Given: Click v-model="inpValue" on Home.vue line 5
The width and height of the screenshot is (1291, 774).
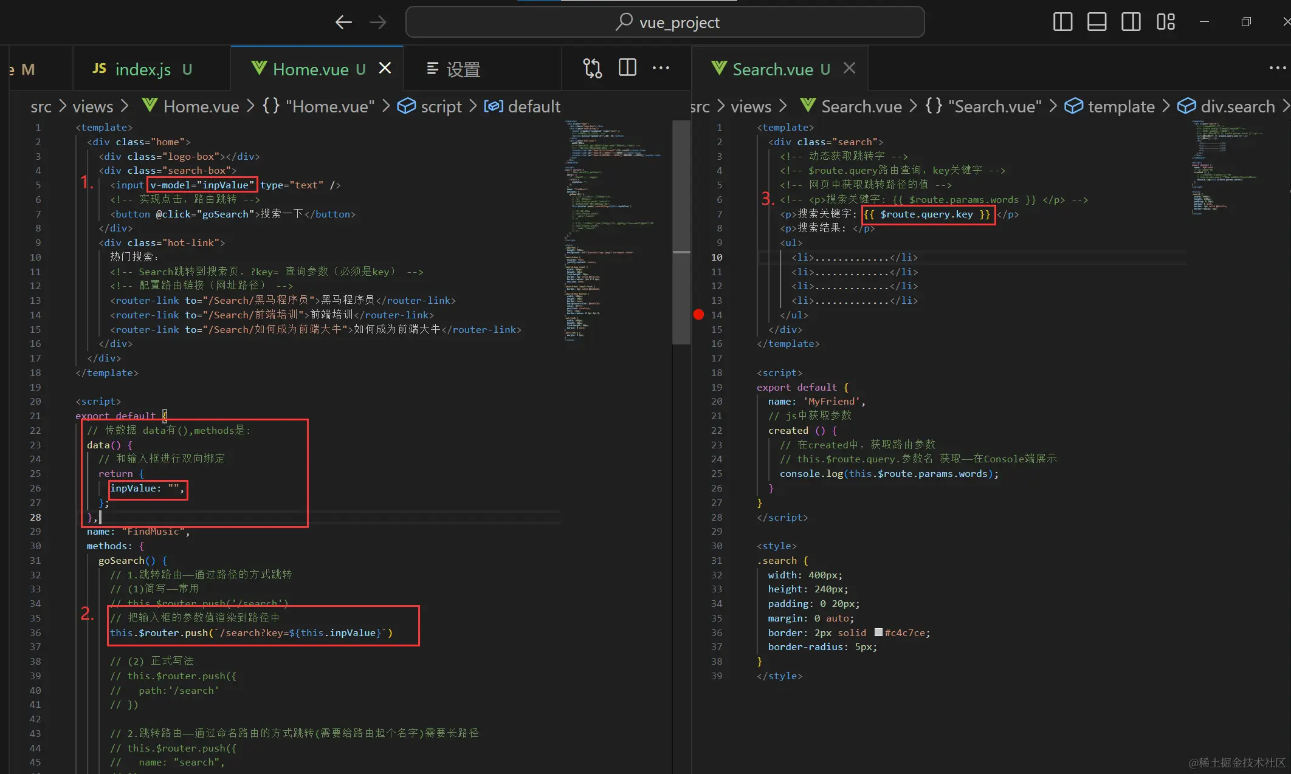Looking at the screenshot, I should (x=202, y=185).
